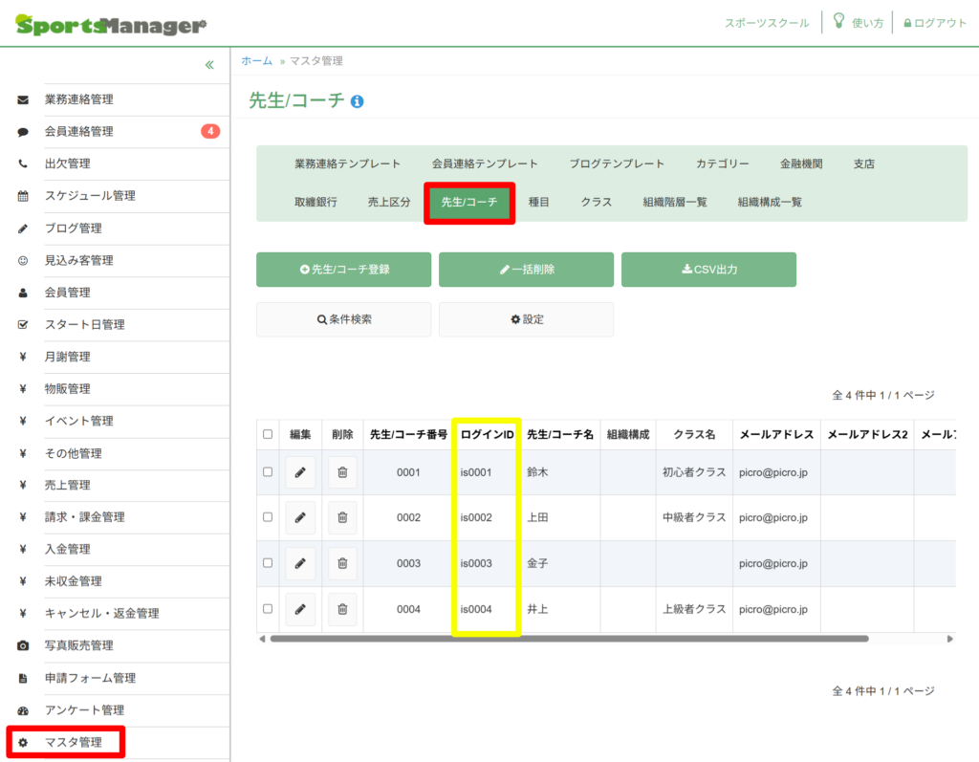Image resolution: width=979 pixels, height=762 pixels.
Task: Click the pencil edit icon for 金子
Action: [x=300, y=563]
